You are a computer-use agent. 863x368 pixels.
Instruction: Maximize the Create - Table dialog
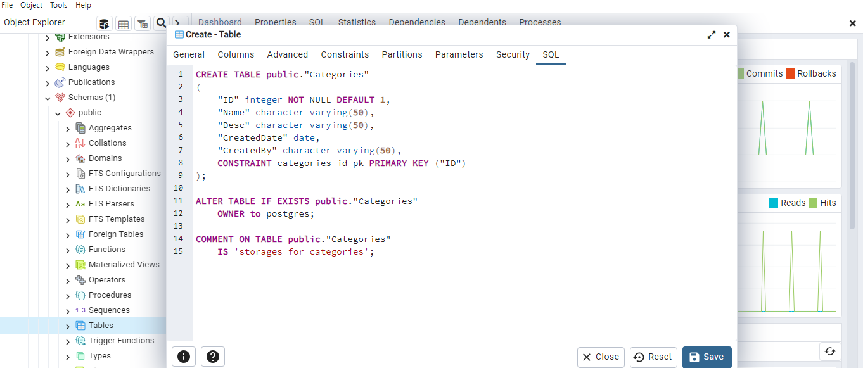pyautogui.click(x=712, y=35)
